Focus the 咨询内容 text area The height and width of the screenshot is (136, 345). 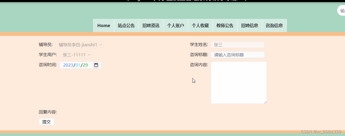[x=239, y=83]
